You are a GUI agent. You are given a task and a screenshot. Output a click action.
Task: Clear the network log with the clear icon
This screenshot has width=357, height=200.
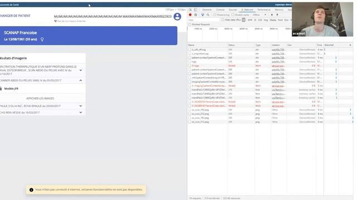coord(196,15)
